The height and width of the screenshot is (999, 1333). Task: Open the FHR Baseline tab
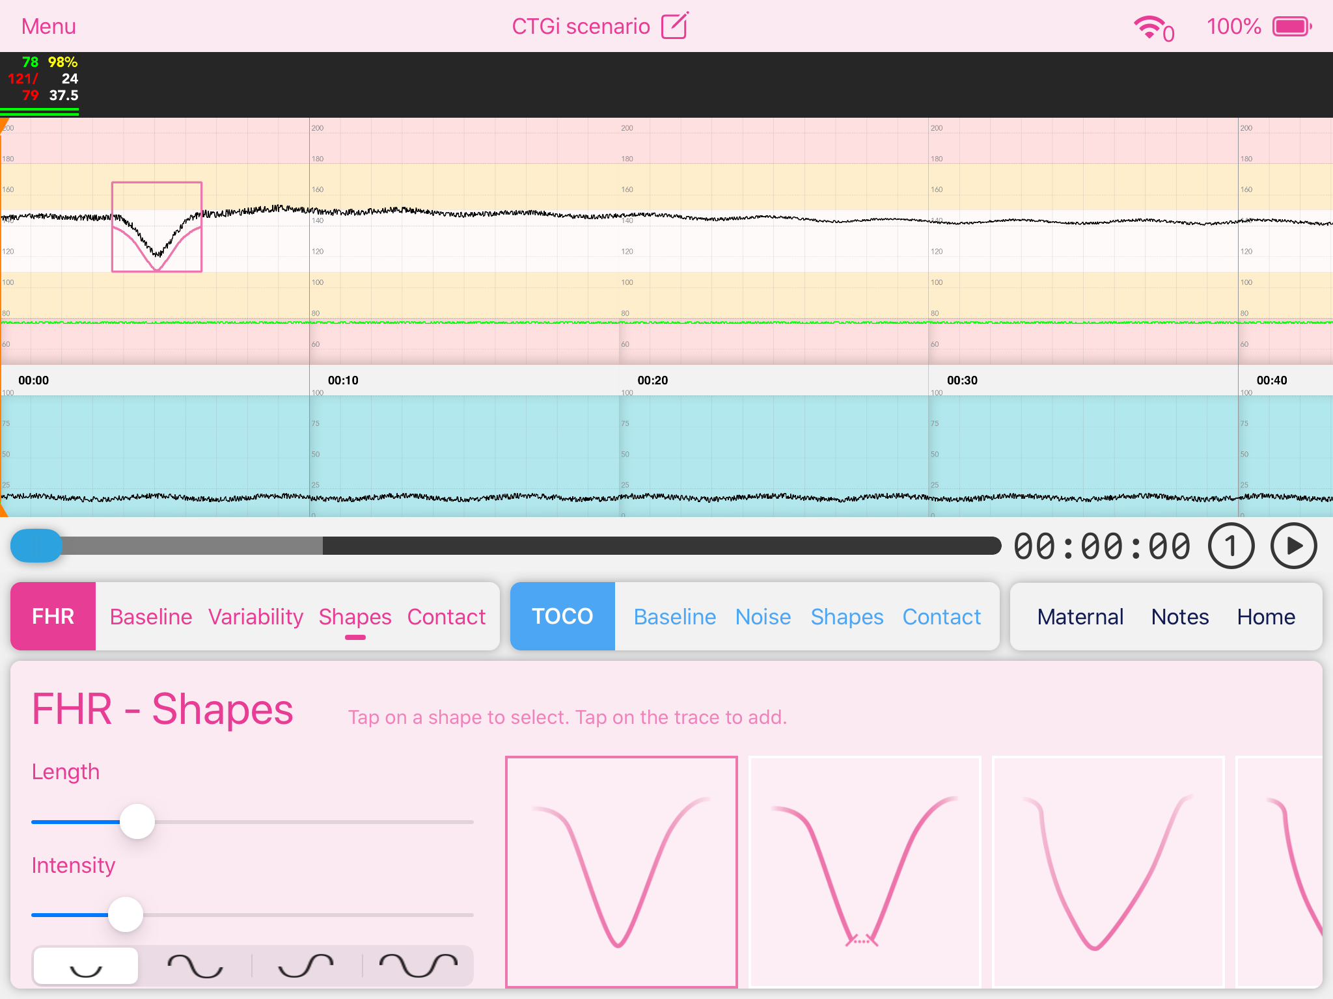(x=151, y=617)
